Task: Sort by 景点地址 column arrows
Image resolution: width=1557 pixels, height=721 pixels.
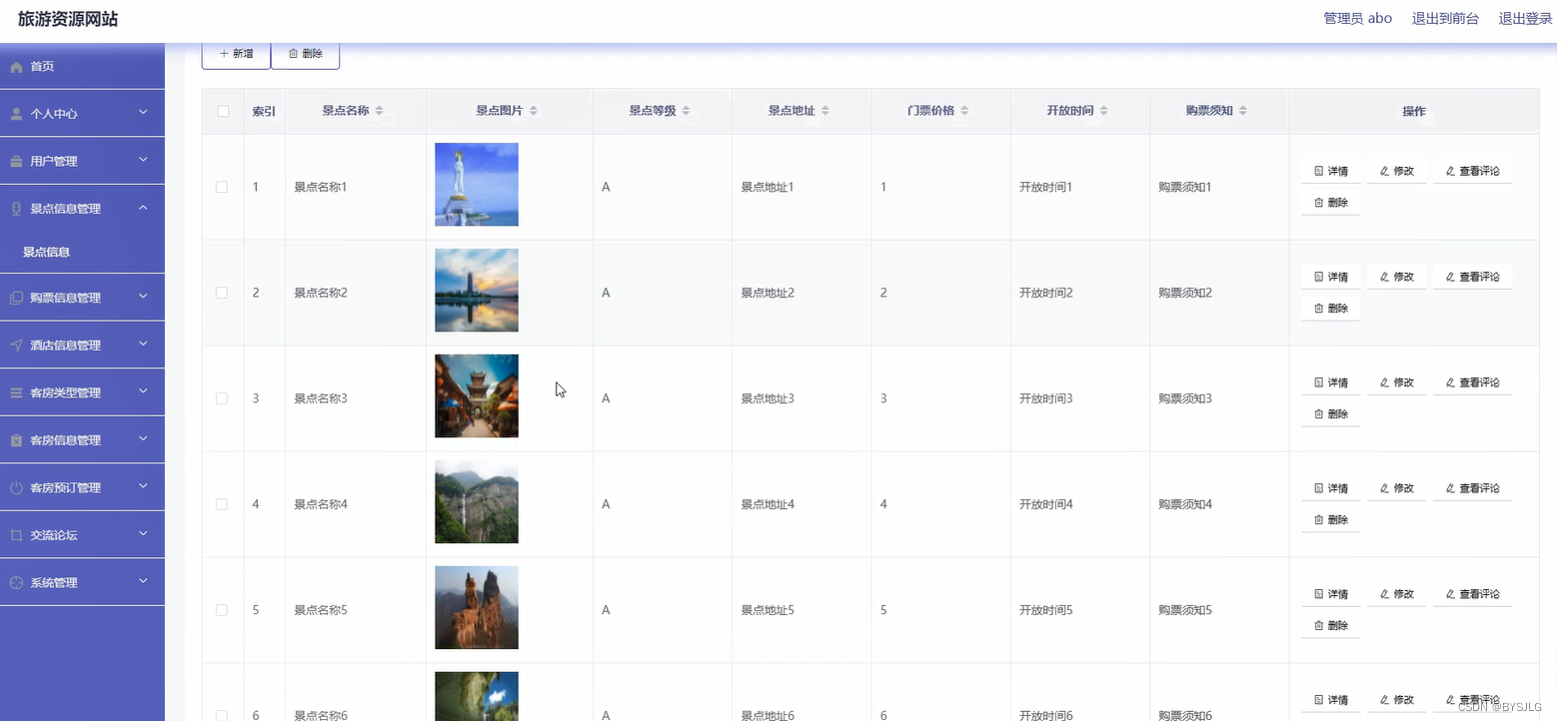Action: click(824, 111)
